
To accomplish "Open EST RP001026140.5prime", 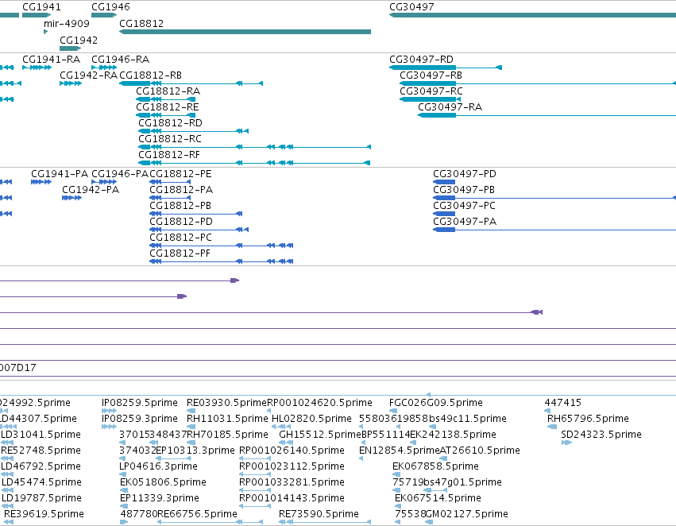I will (x=292, y=451).
